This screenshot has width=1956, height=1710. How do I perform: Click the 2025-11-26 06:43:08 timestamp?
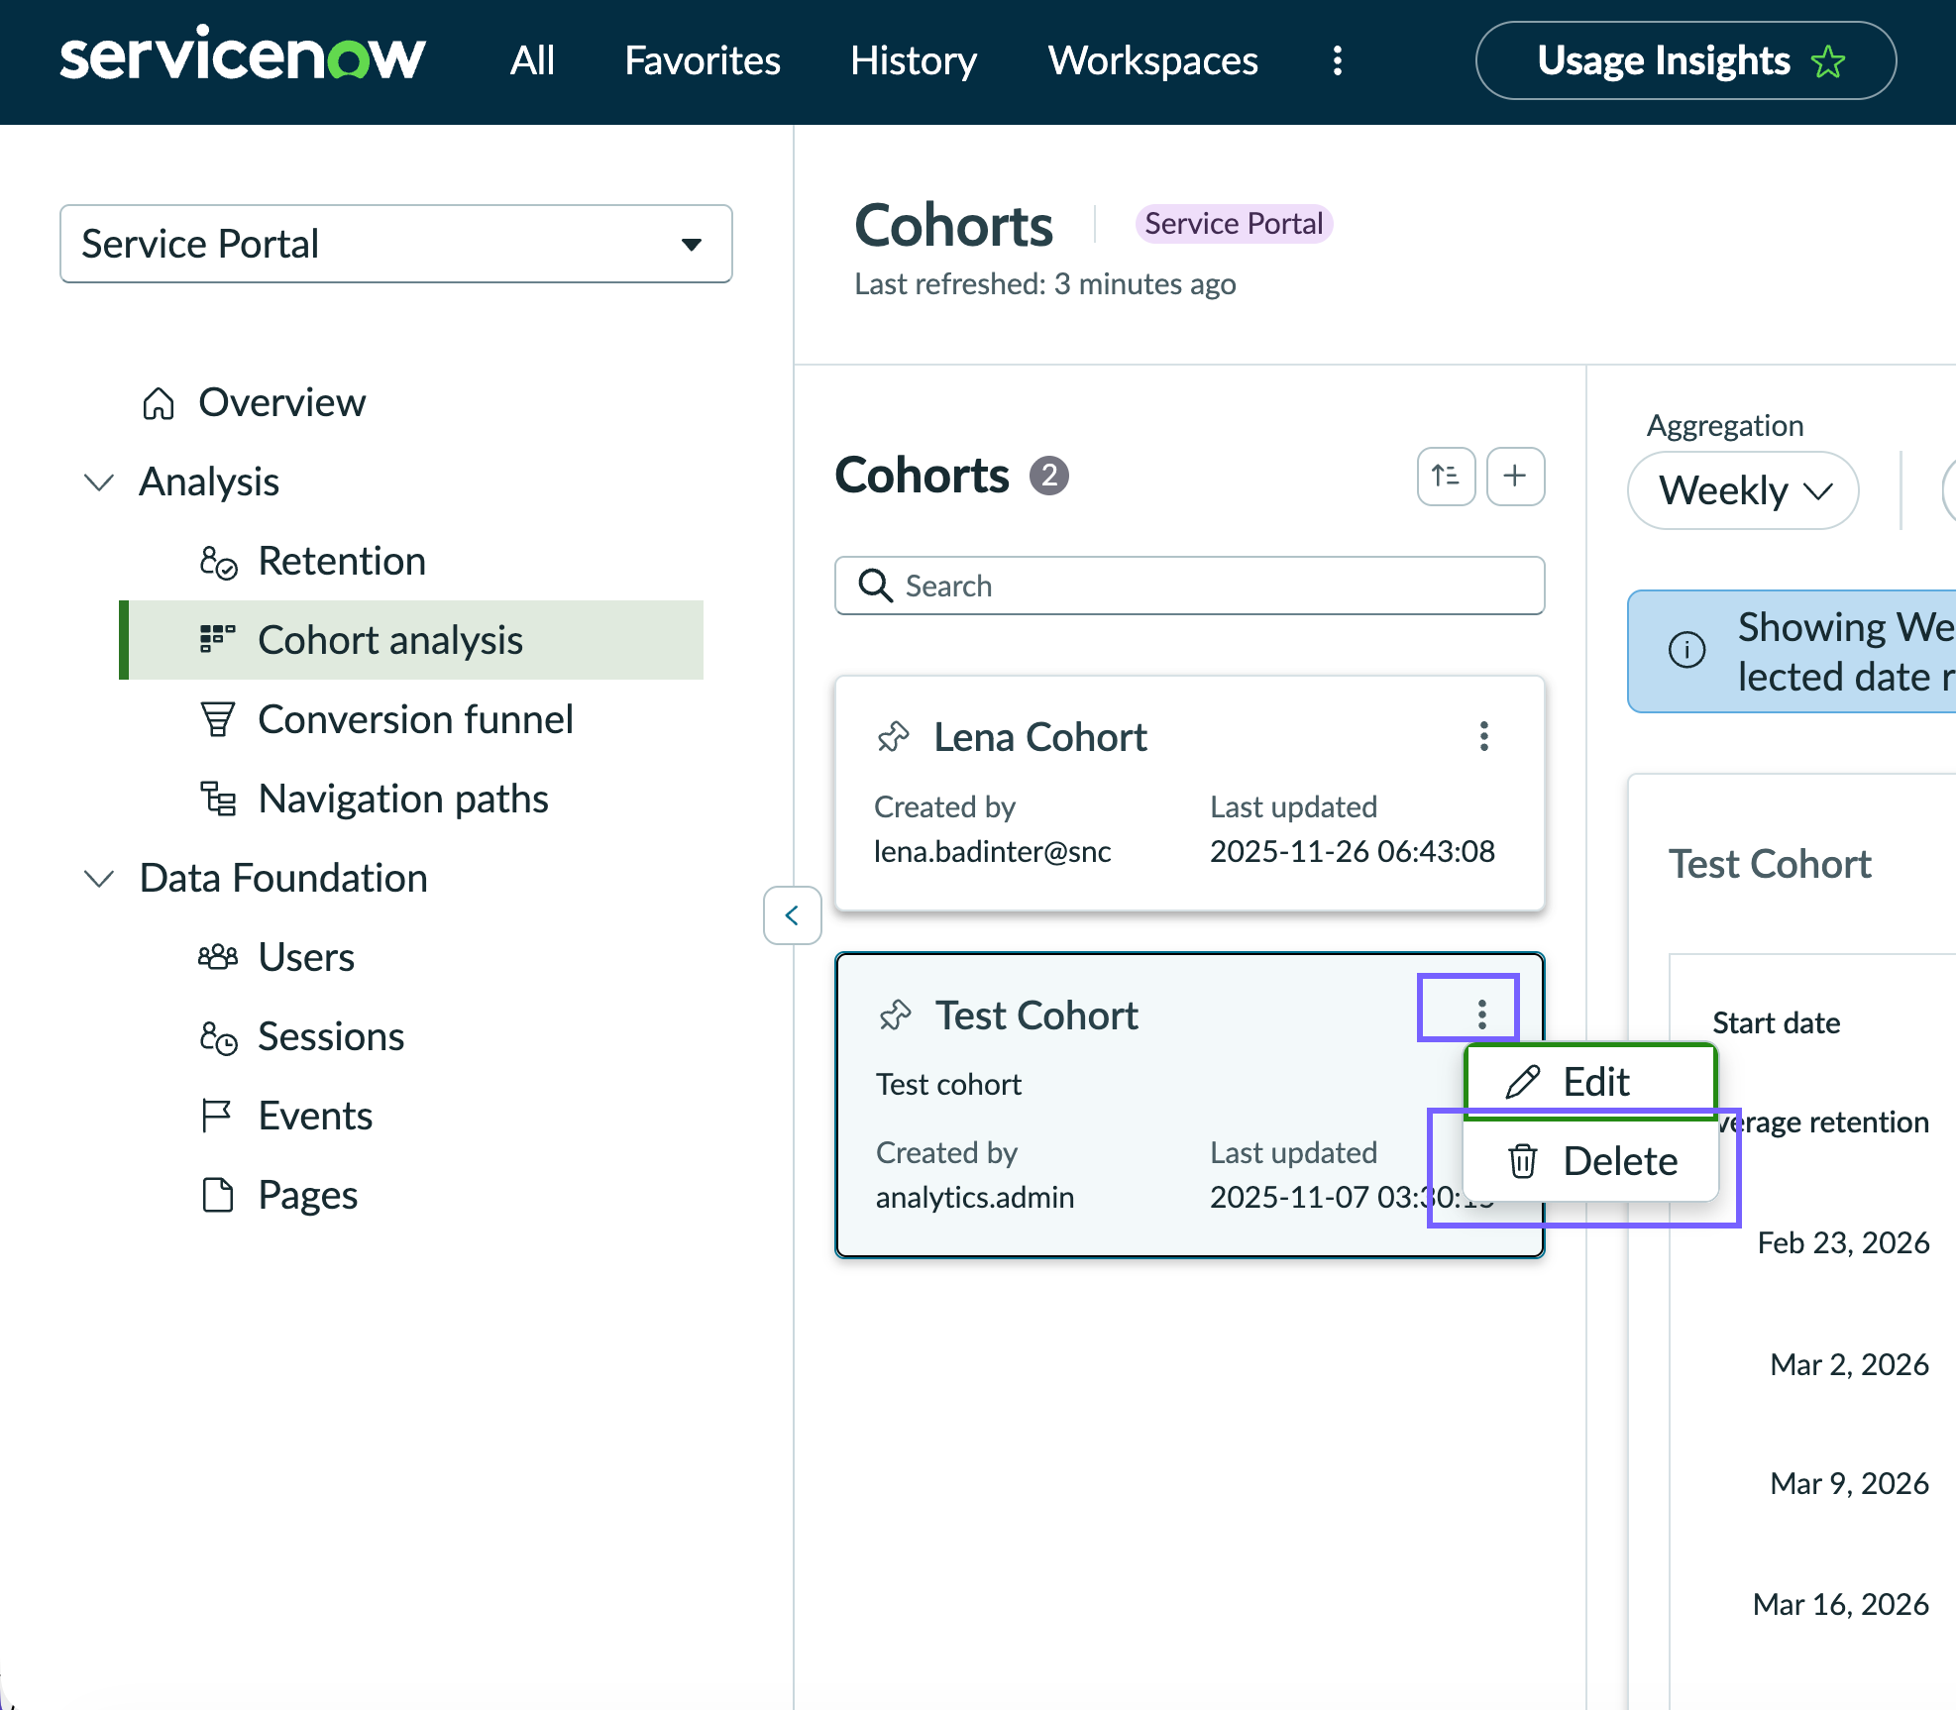[1353, 851]
